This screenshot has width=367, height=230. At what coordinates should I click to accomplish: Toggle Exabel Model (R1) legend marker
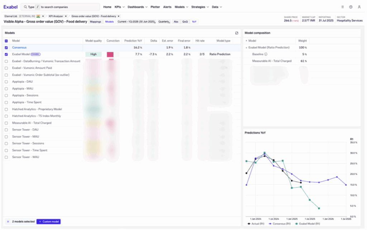[x=296, y=224]
